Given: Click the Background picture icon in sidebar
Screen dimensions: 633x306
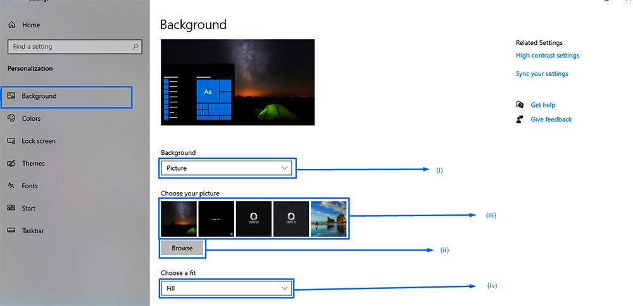Looking at the screenshot, I should 11,96.
